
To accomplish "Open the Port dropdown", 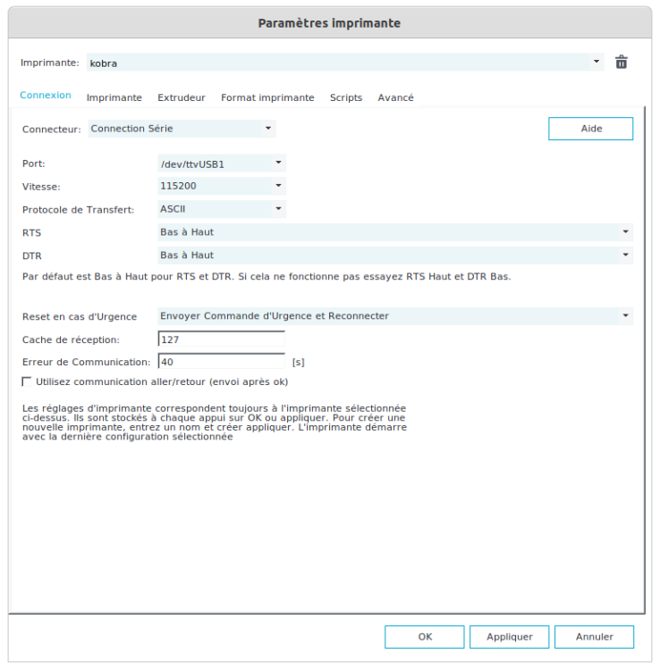I will coord(222,163).
